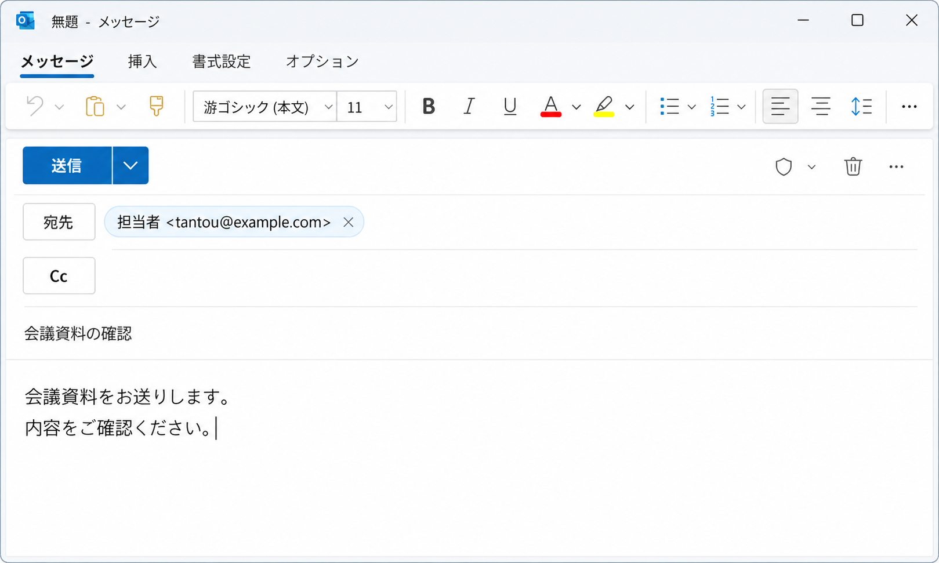Click the Outlook app icon in title bar

click(x=26, y=21)
